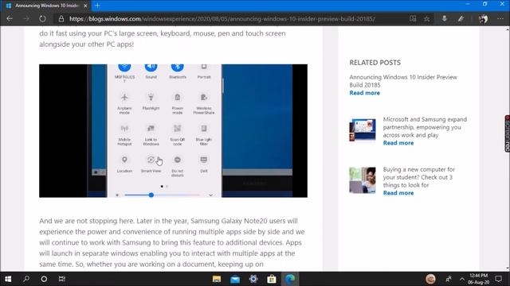Click the taskbar clock showing 12:44 PM
Viewport: 510px width, 286px height.
pyautogui.click(x=478, y=279)
